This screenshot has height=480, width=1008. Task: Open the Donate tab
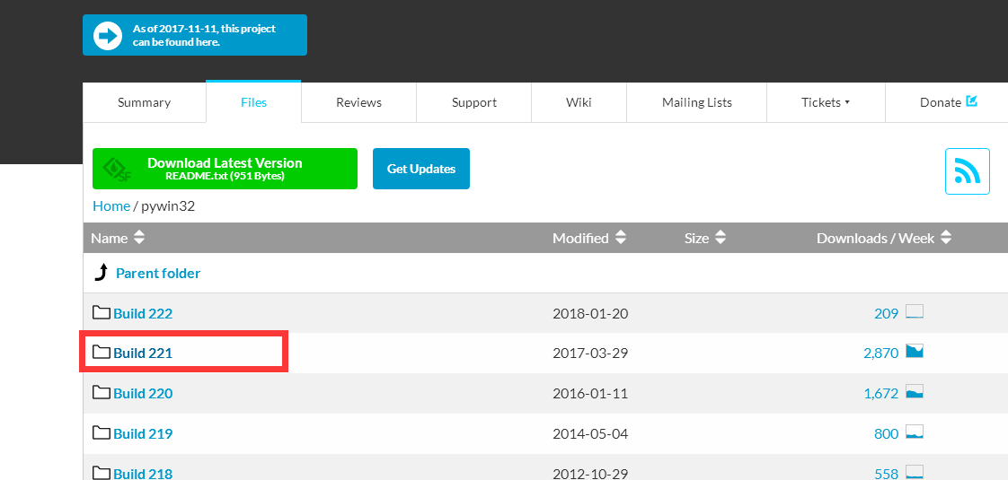pyautogui.click(x=947, y=102)
